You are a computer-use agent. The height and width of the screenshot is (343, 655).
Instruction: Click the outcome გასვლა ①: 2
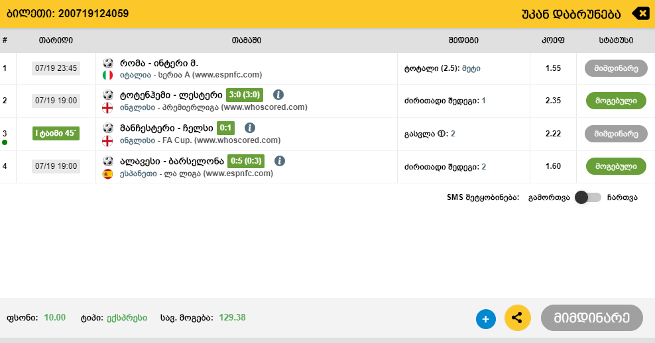pos(430,134)
